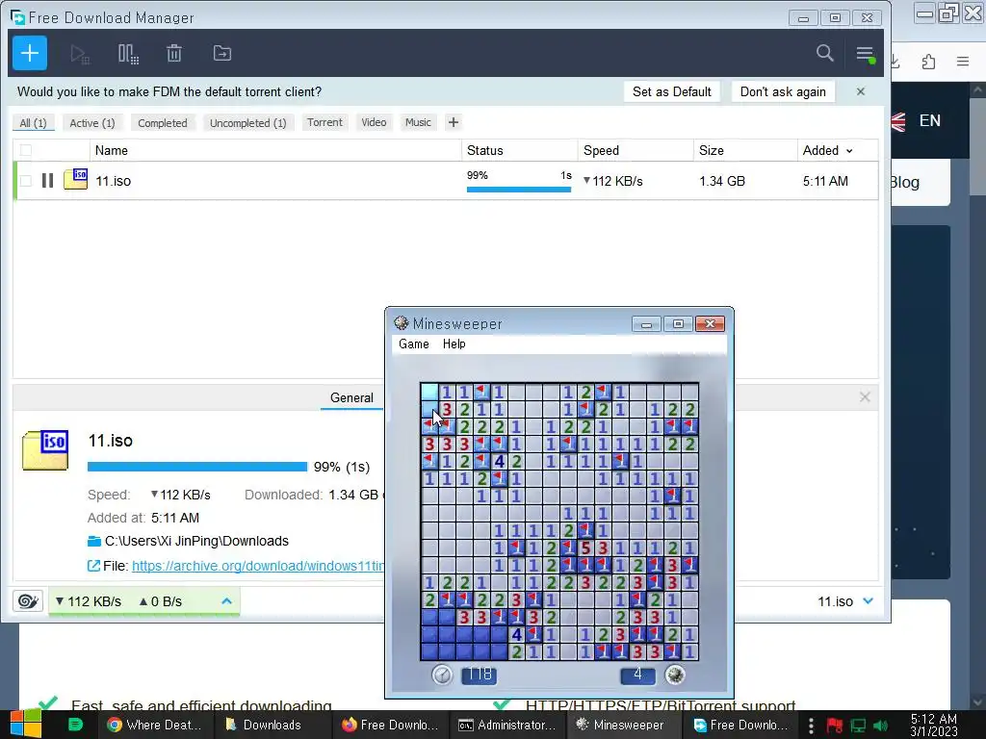
Task: Close the download details panel
Action: pos(865,397)
